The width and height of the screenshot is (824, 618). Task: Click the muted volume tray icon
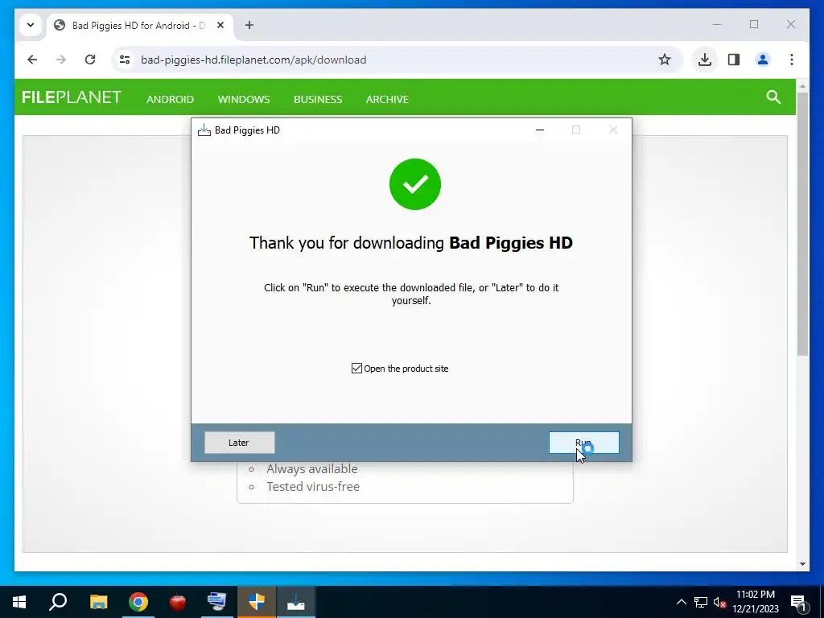coord(720,602)
